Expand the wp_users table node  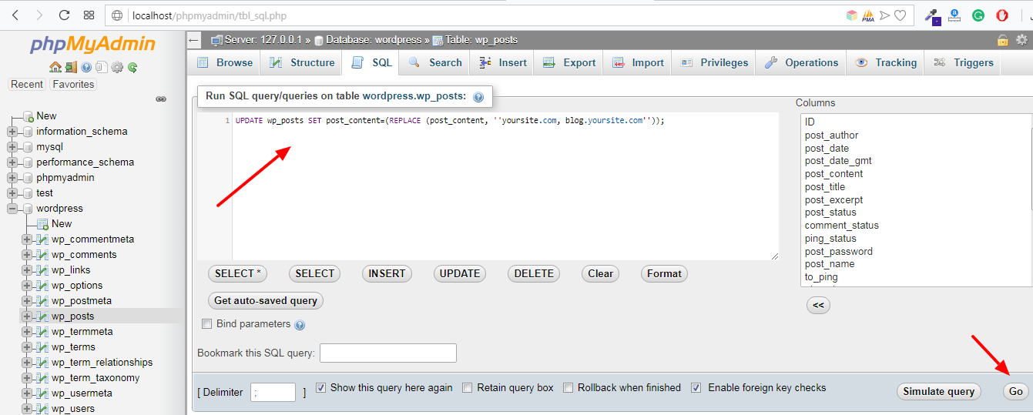tap(27, 409)
